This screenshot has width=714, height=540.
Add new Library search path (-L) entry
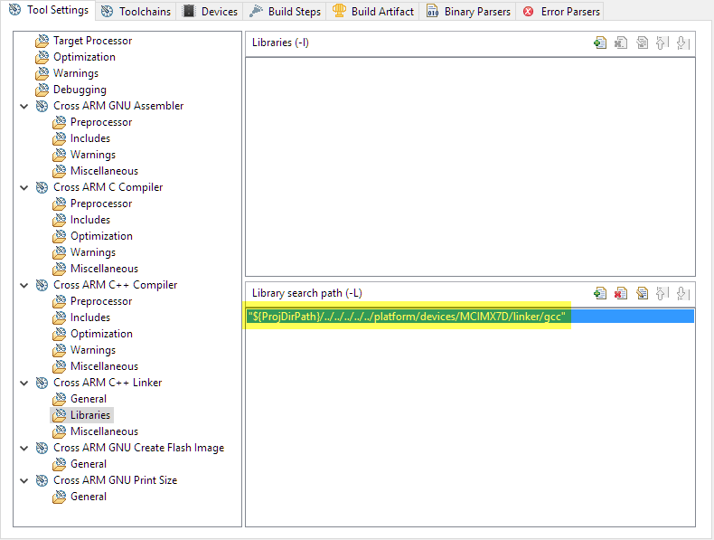(600, 293)
